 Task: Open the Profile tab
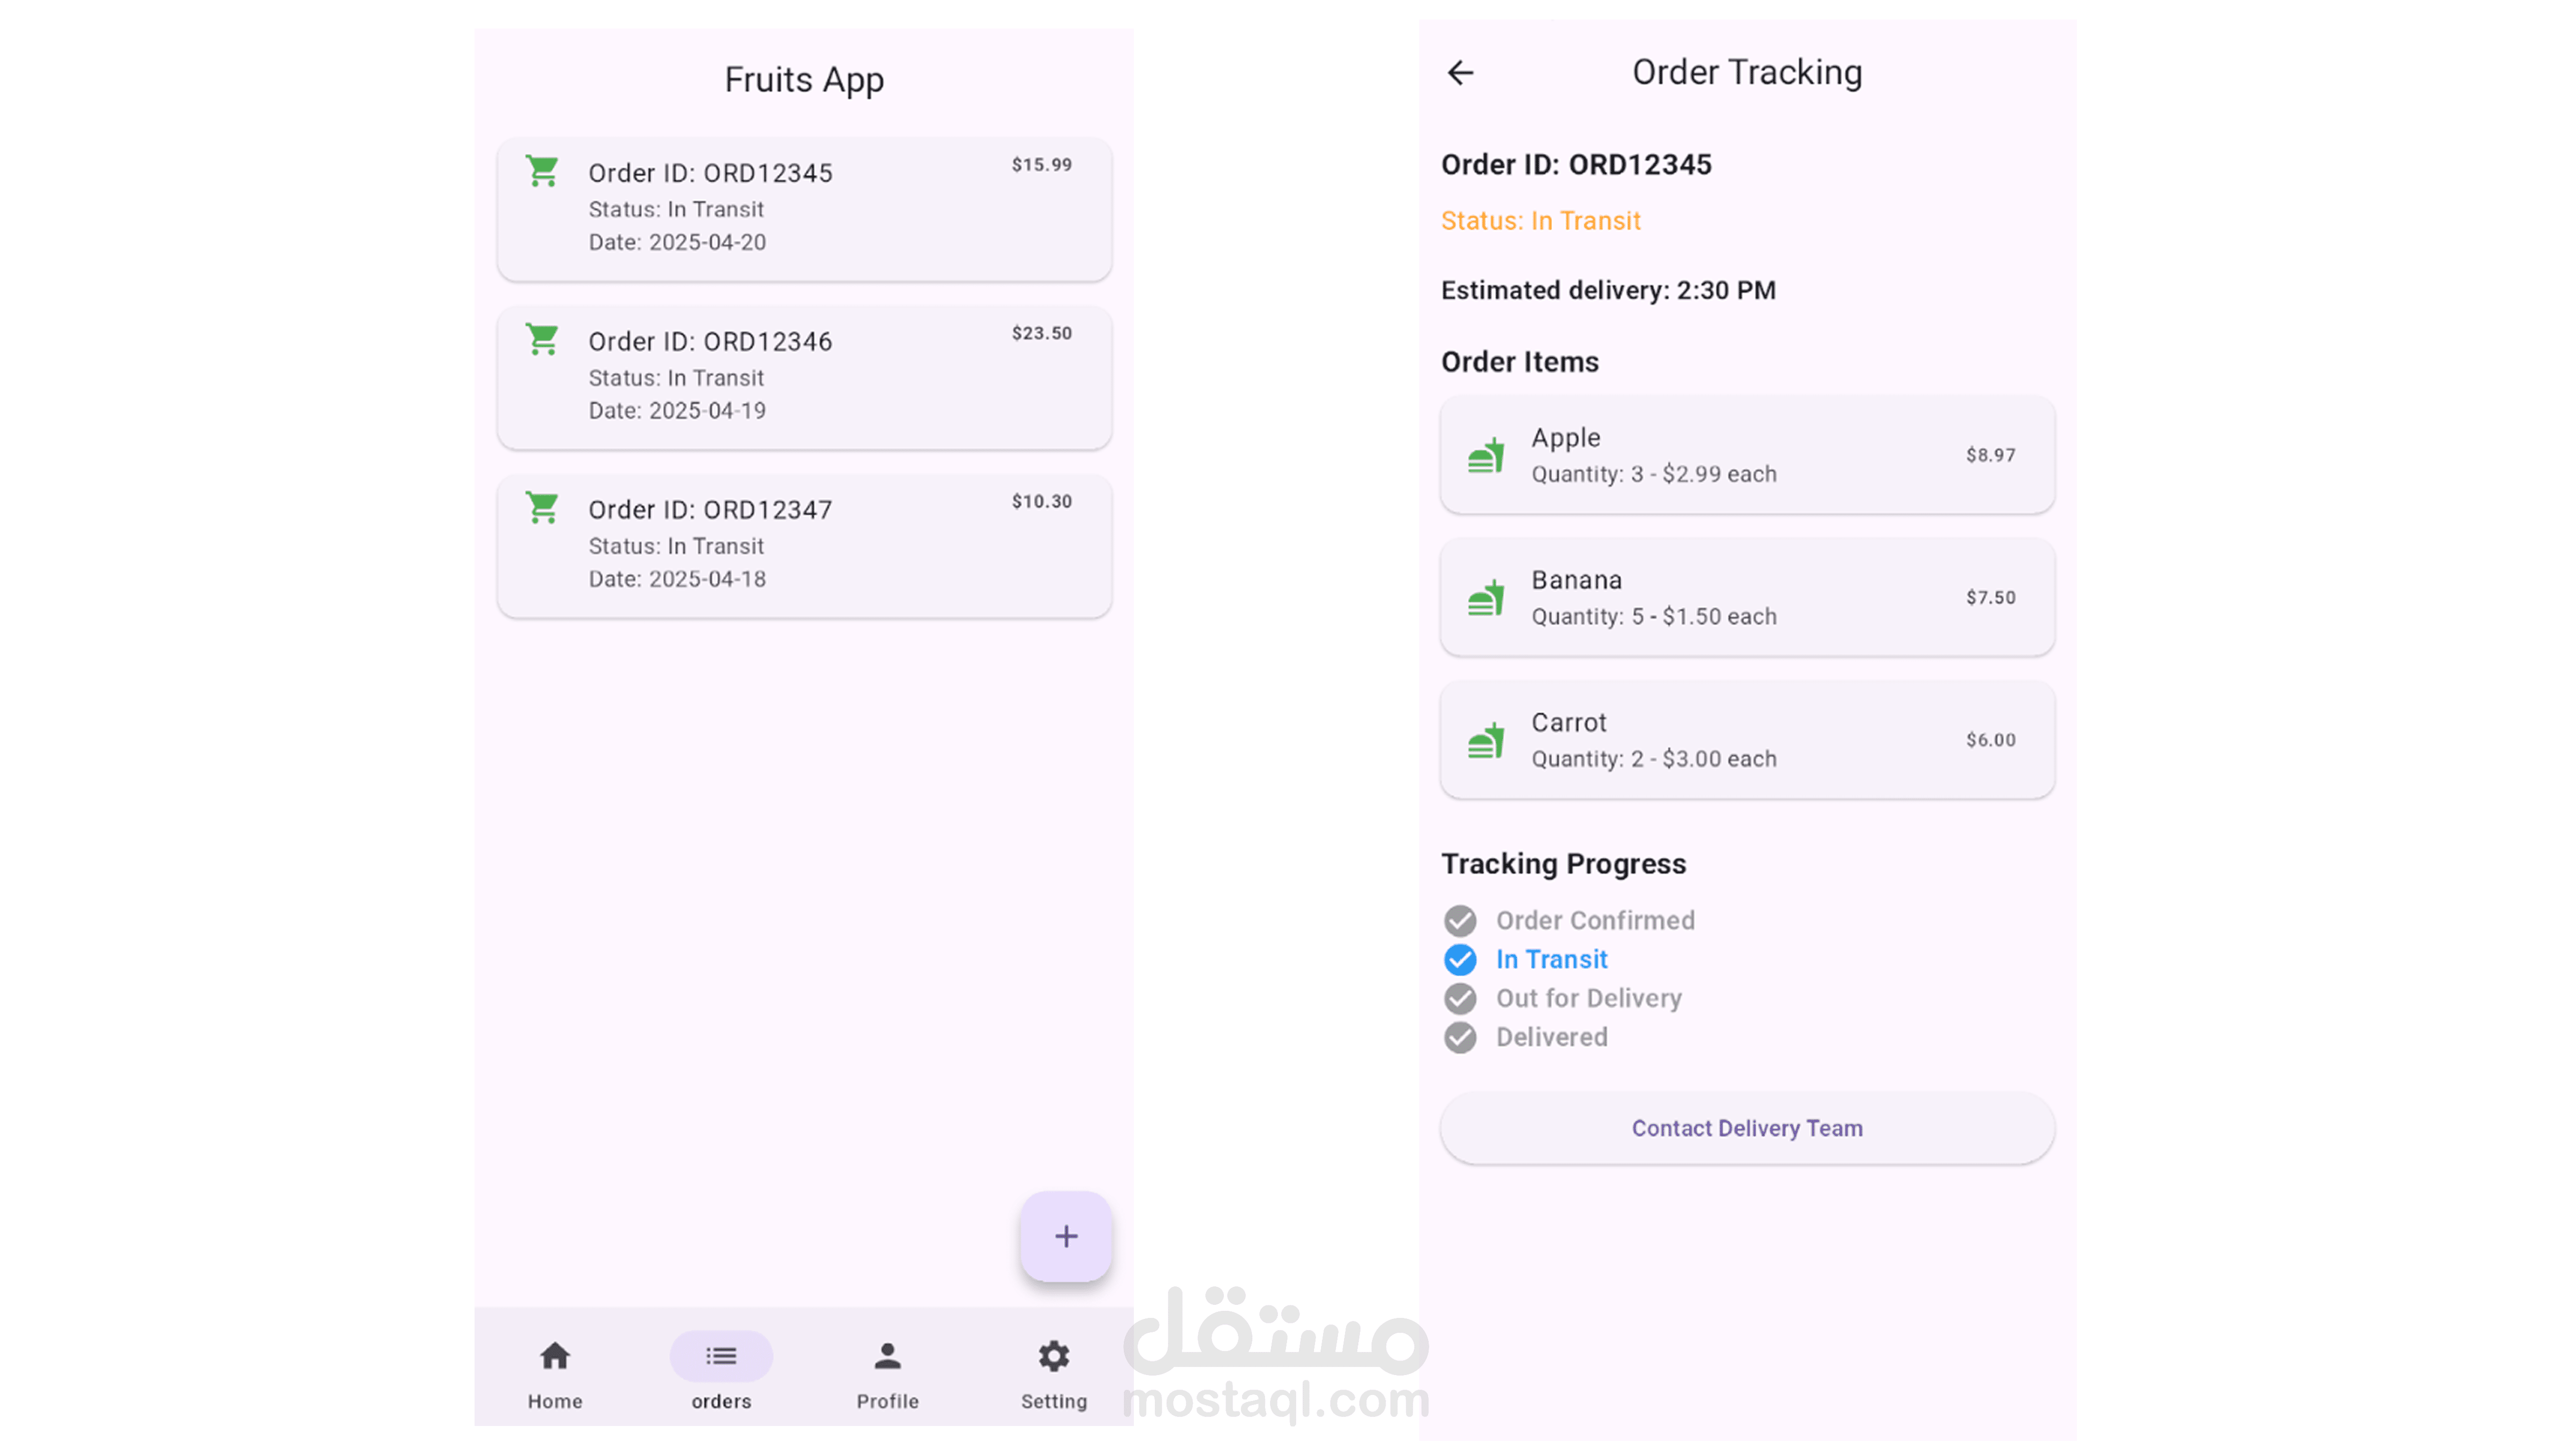click(888, 1371)
